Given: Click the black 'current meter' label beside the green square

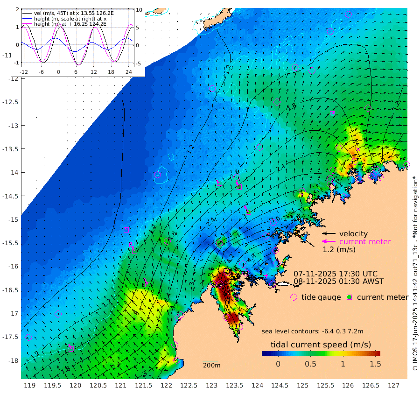Looking at the screenshot, I should [383, 297].
